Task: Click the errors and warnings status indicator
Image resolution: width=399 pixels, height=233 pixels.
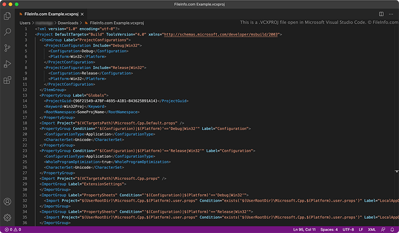Action: tap(12, 229)
